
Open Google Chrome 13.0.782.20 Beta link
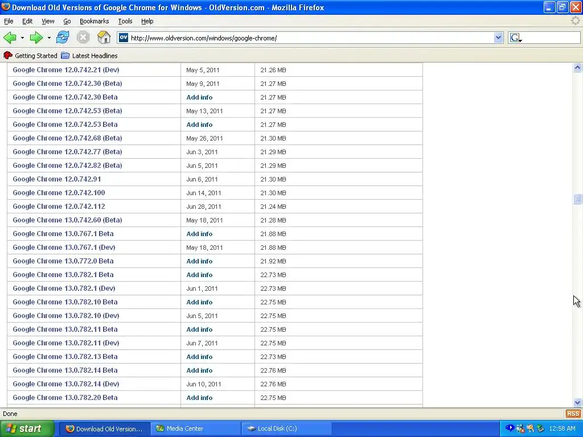point(65,398)
